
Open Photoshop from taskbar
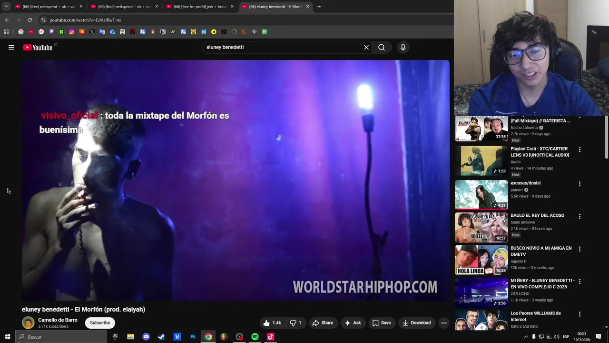[193, 337]
